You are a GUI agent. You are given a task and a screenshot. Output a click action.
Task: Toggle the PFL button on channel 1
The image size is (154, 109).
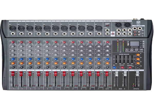pyautogui.click(x=16, y=86)
